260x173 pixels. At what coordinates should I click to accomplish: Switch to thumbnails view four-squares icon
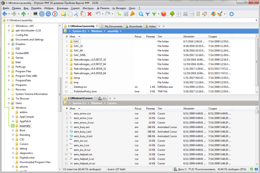179,14
